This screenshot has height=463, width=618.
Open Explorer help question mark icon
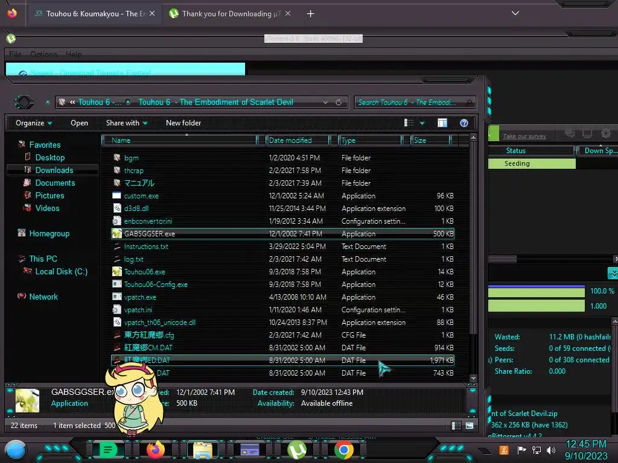coord(464,123)
